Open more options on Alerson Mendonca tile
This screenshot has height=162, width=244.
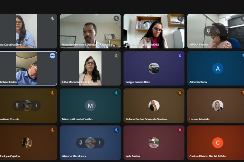coord(100,142)
